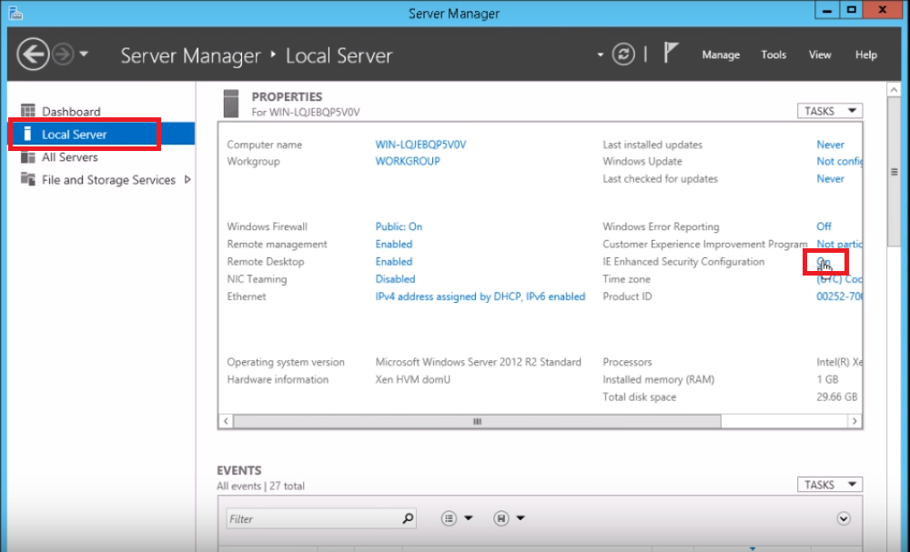The height and width of the screenshot is (552, 910).
Task: Toggle Remote Desktop Enabled setting
Action: tap(393, 262)
